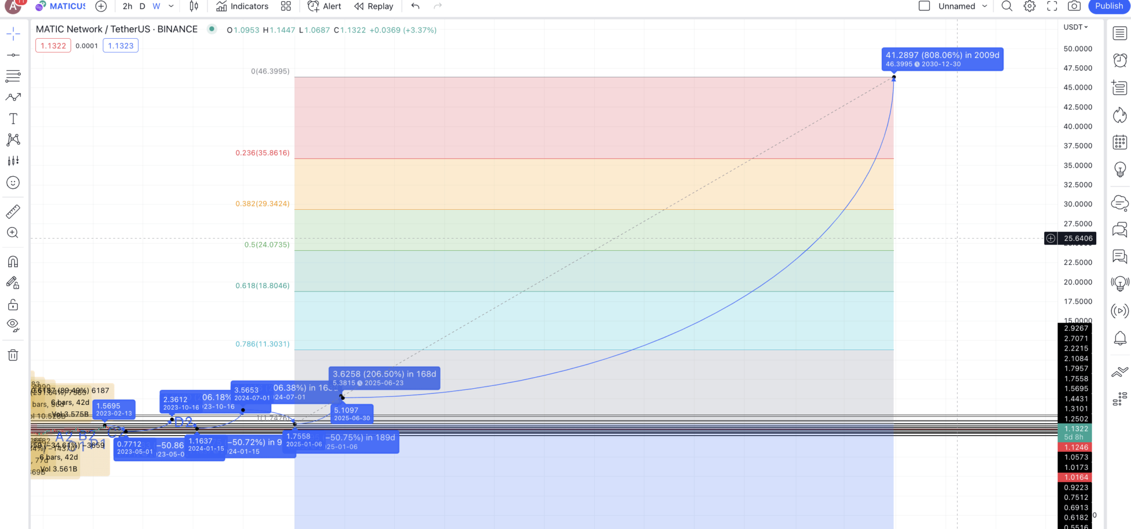The width and height of the screenshot is (1131, 529).
Task: Open chart settings gear
Action: point(1029,6)
